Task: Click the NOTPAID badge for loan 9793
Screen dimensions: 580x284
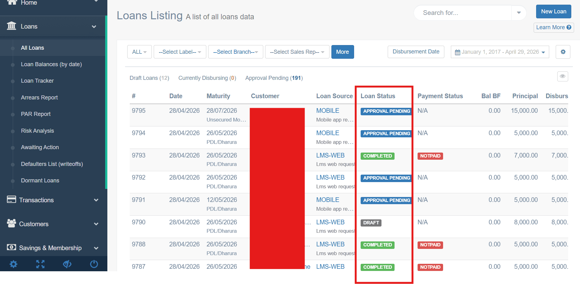Action: point(430,156)
